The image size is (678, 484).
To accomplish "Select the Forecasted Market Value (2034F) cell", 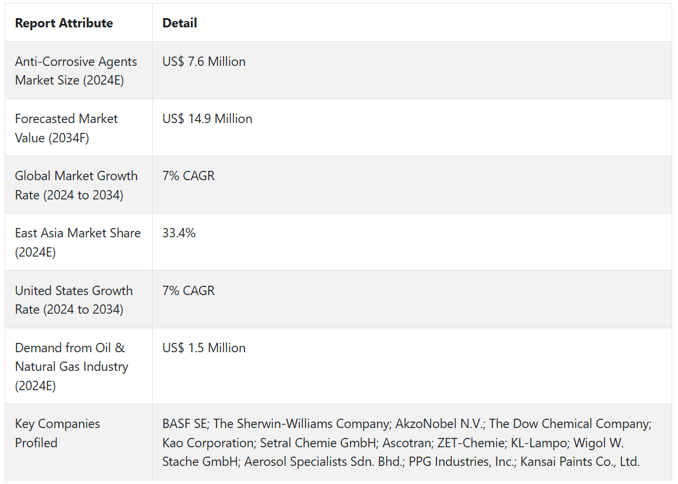I will pyautogui.click(x=67, y=128).
